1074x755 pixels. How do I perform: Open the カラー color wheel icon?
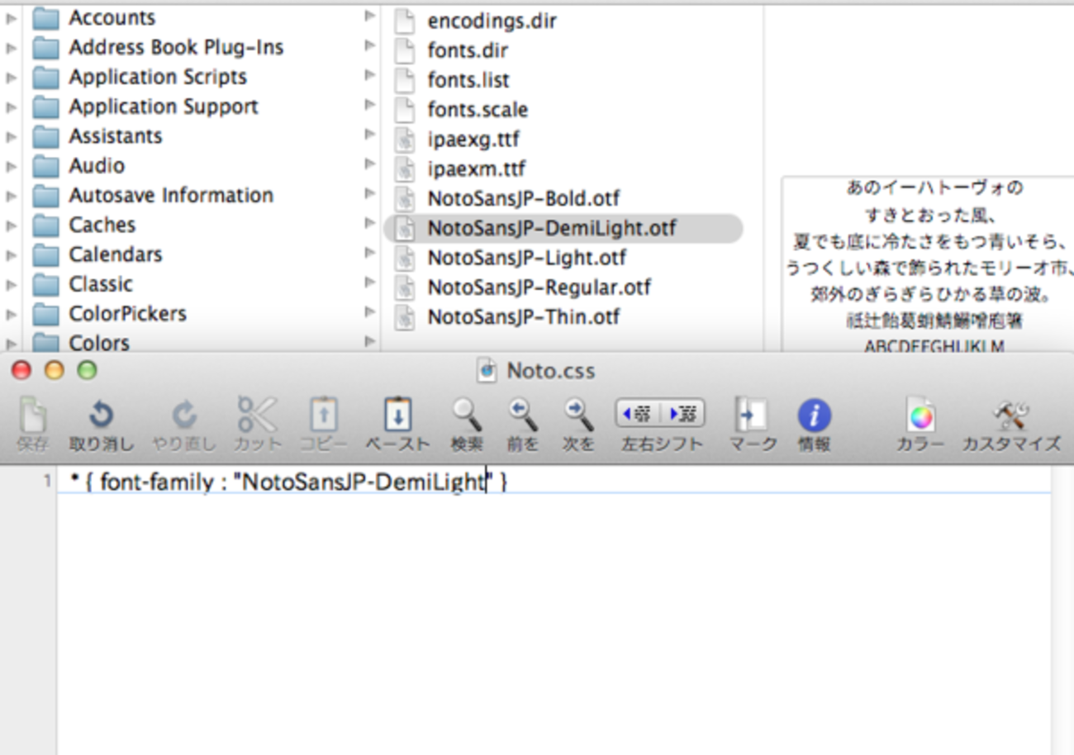(920, 415)
